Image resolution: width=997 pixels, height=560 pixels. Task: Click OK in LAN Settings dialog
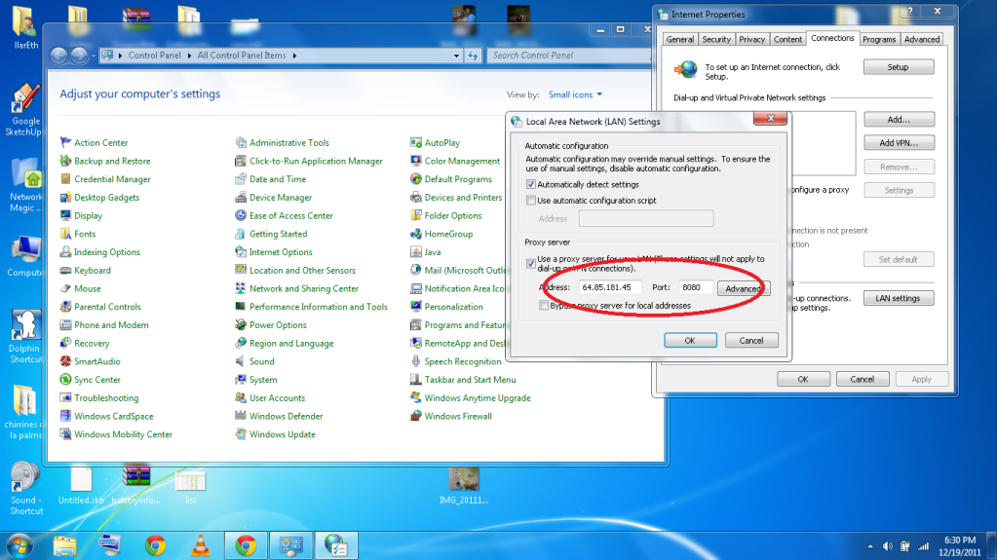(690, 341)
